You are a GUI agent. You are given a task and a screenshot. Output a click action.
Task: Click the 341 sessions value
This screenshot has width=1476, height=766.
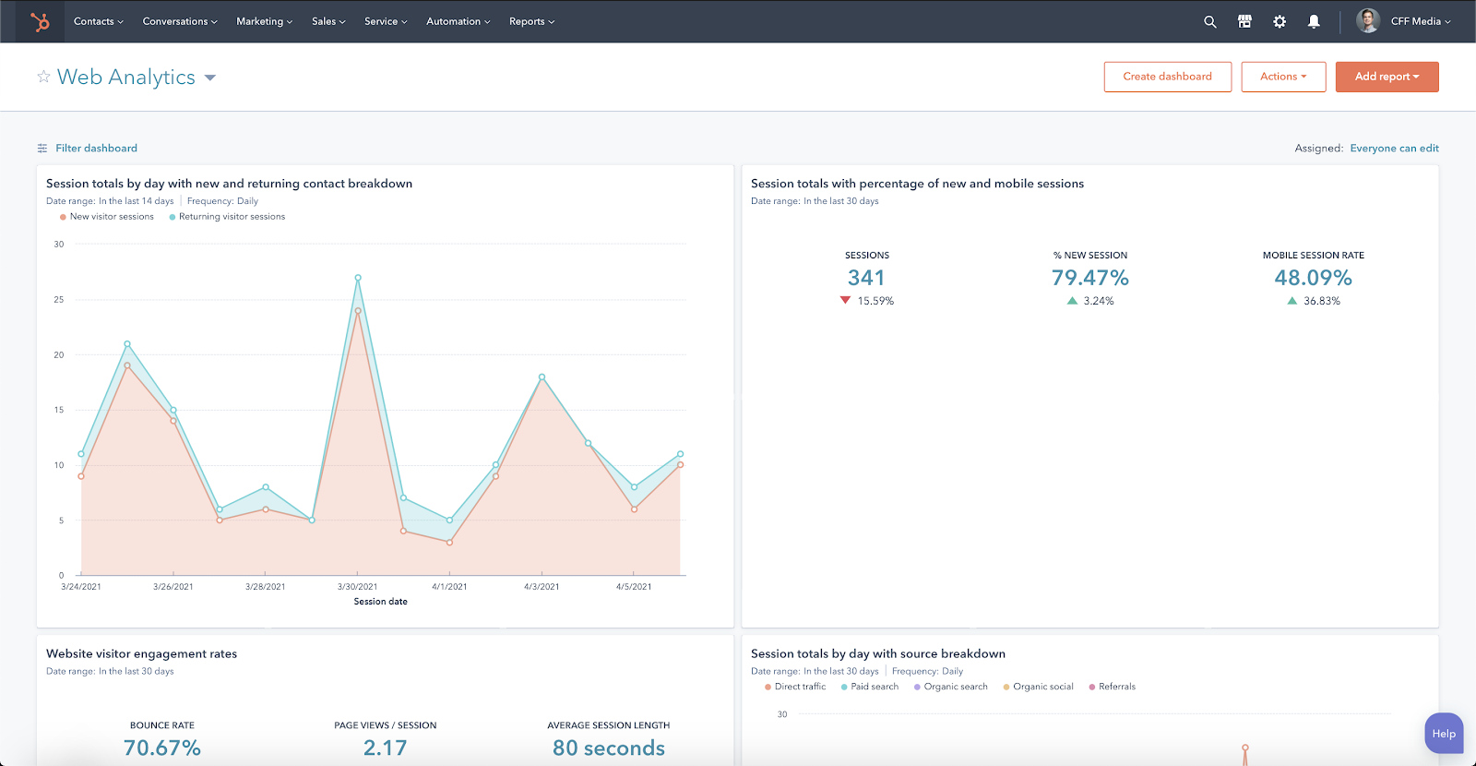pos(866,278)
